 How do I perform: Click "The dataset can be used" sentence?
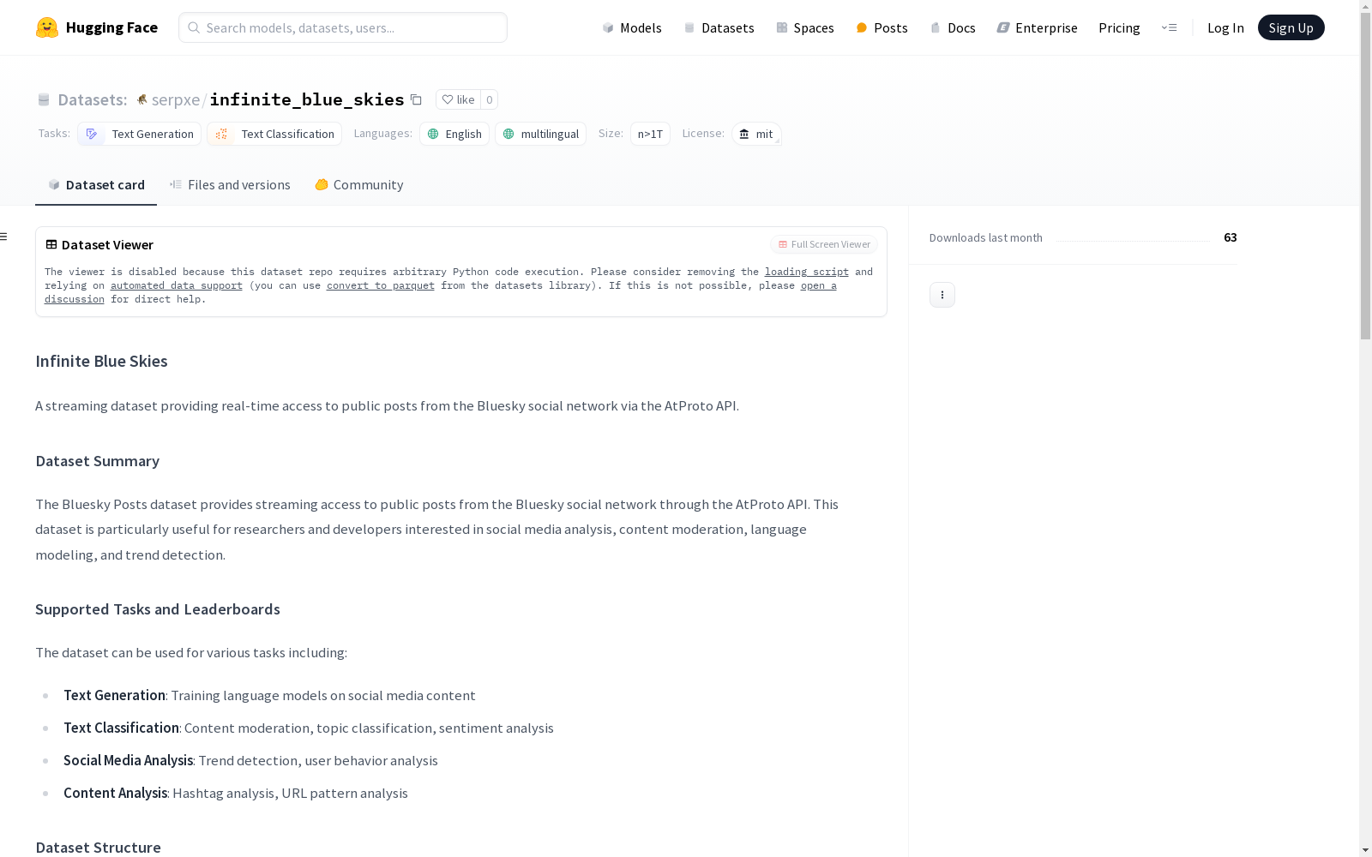[x=191, y=653]
